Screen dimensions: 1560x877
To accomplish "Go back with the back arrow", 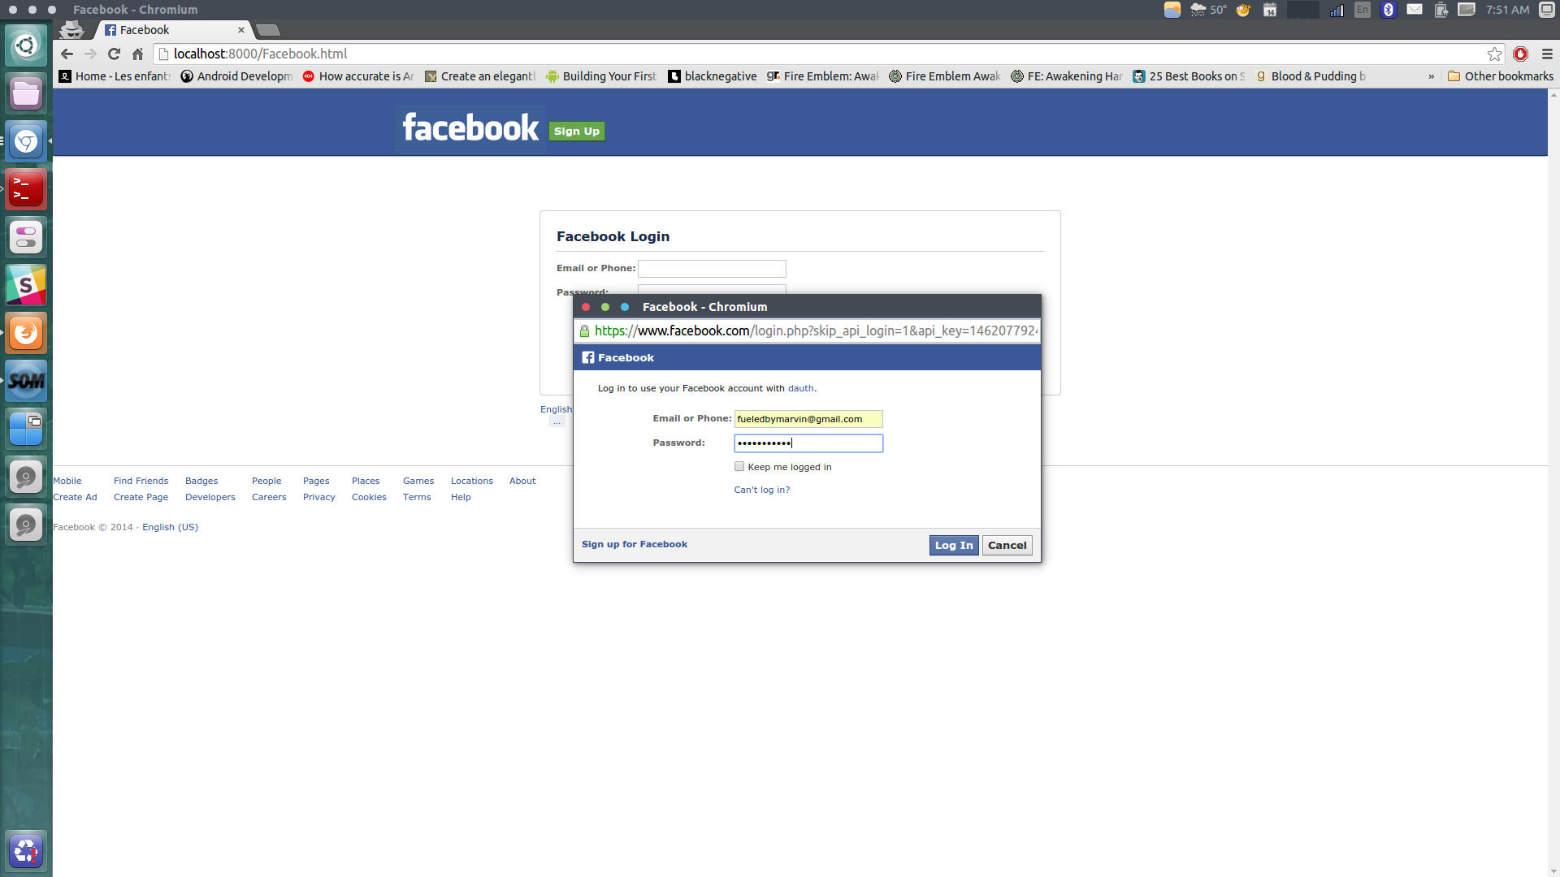I will 67,54.
